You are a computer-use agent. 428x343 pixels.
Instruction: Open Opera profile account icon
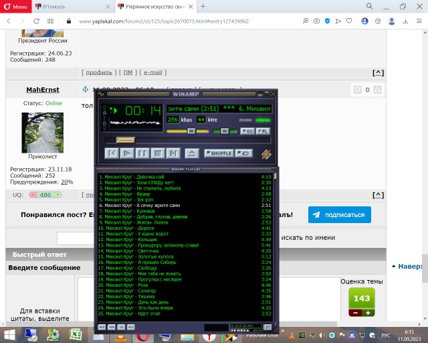tap(392, 21)
